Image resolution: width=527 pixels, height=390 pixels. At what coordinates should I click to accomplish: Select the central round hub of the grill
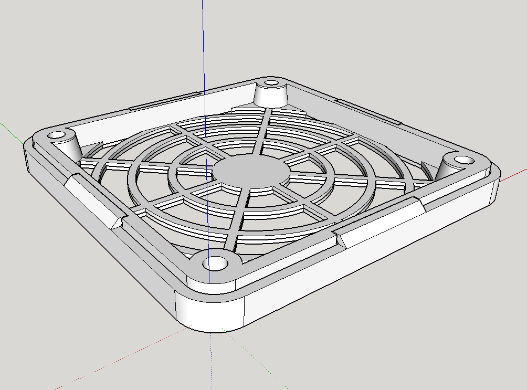pos(251,171)
